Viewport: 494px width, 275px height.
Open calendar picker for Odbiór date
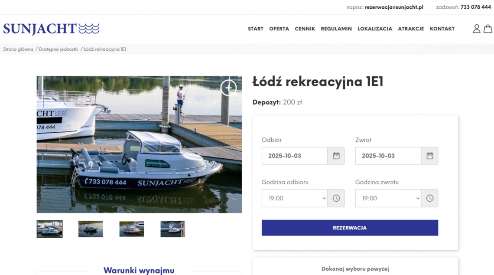click(x=336, y=156)
